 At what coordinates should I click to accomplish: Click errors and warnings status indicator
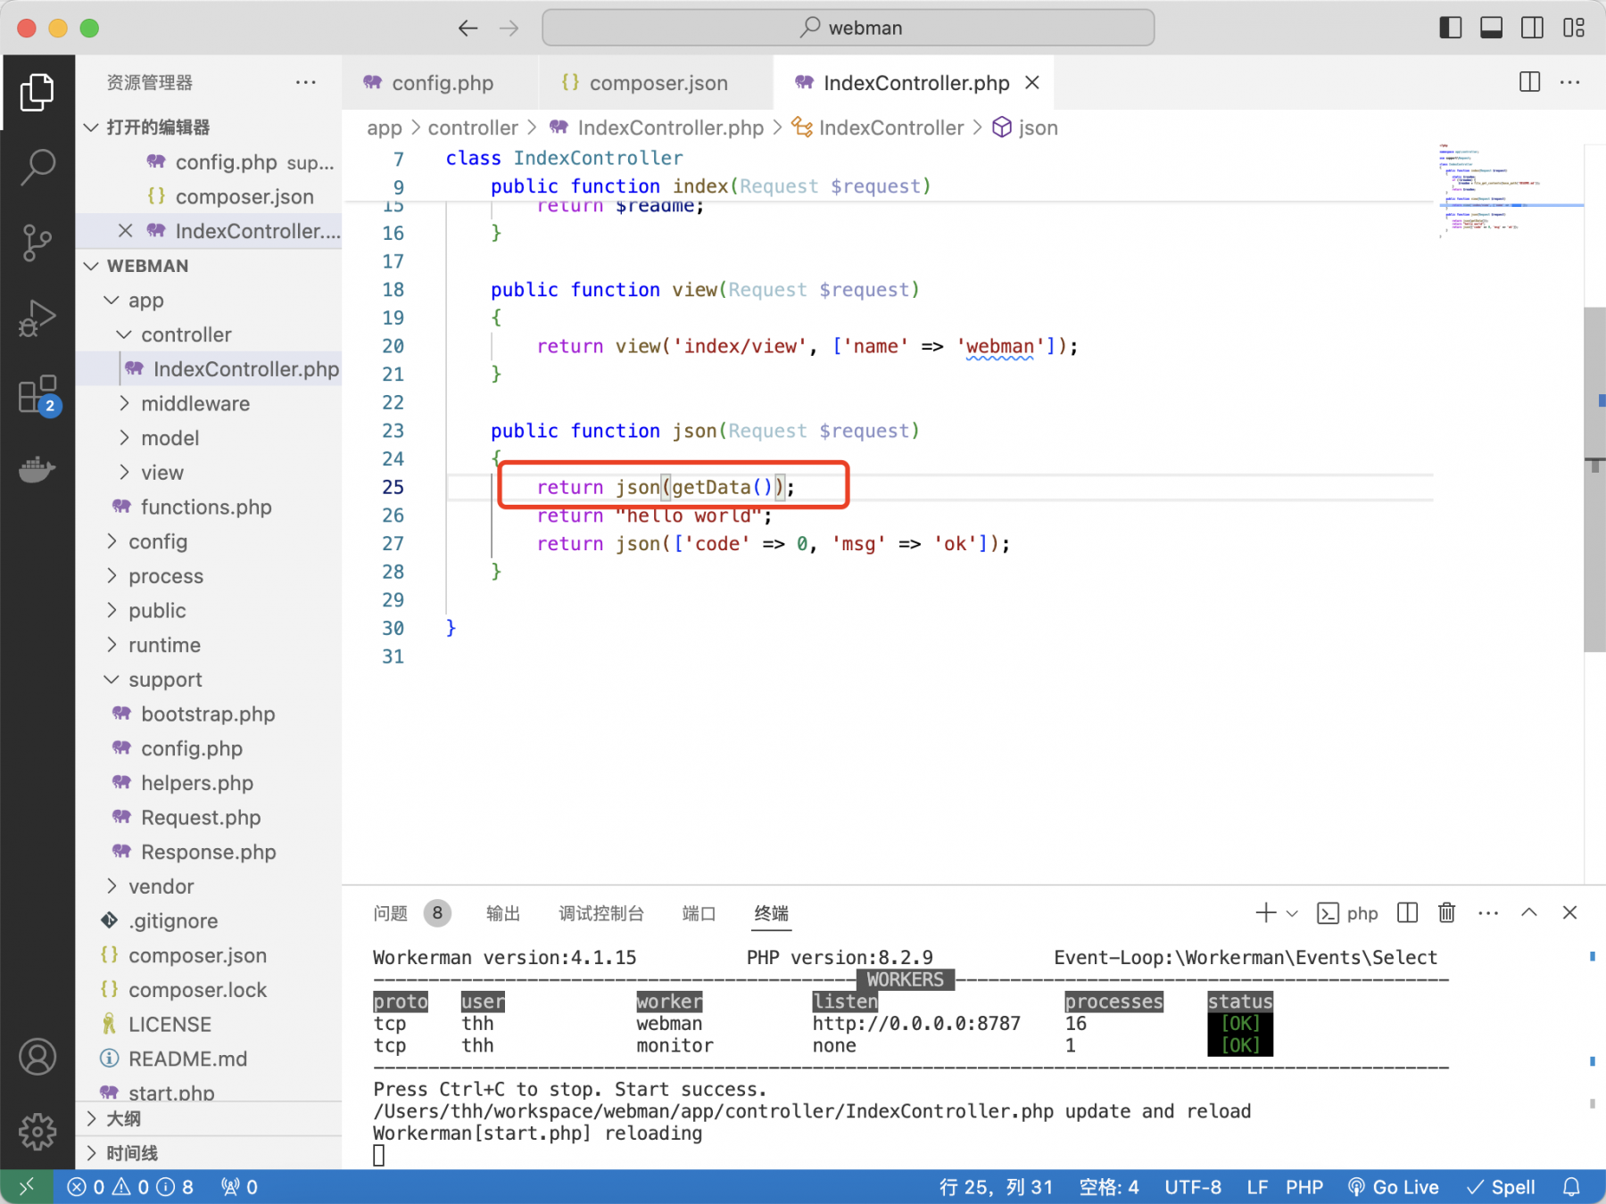point(130,1187)
